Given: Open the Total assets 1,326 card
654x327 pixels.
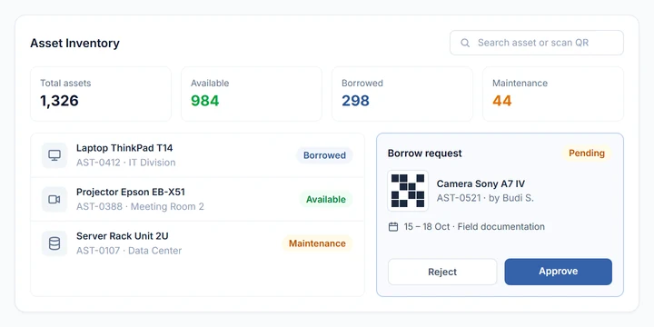Looking at the screenshot, I should click(x=101, y=94).
